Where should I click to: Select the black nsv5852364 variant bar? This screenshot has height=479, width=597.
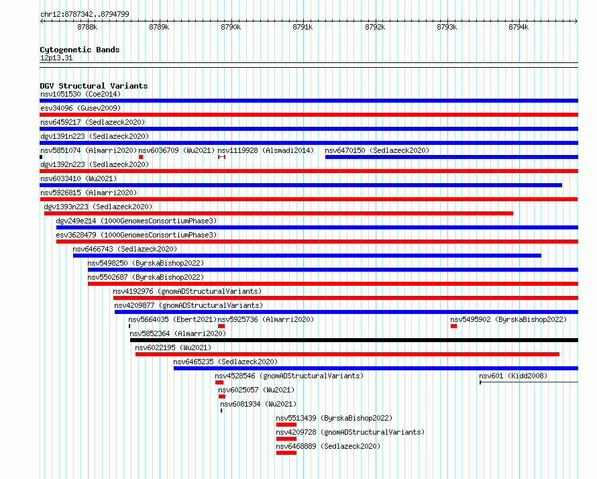(x=354, y=340)
